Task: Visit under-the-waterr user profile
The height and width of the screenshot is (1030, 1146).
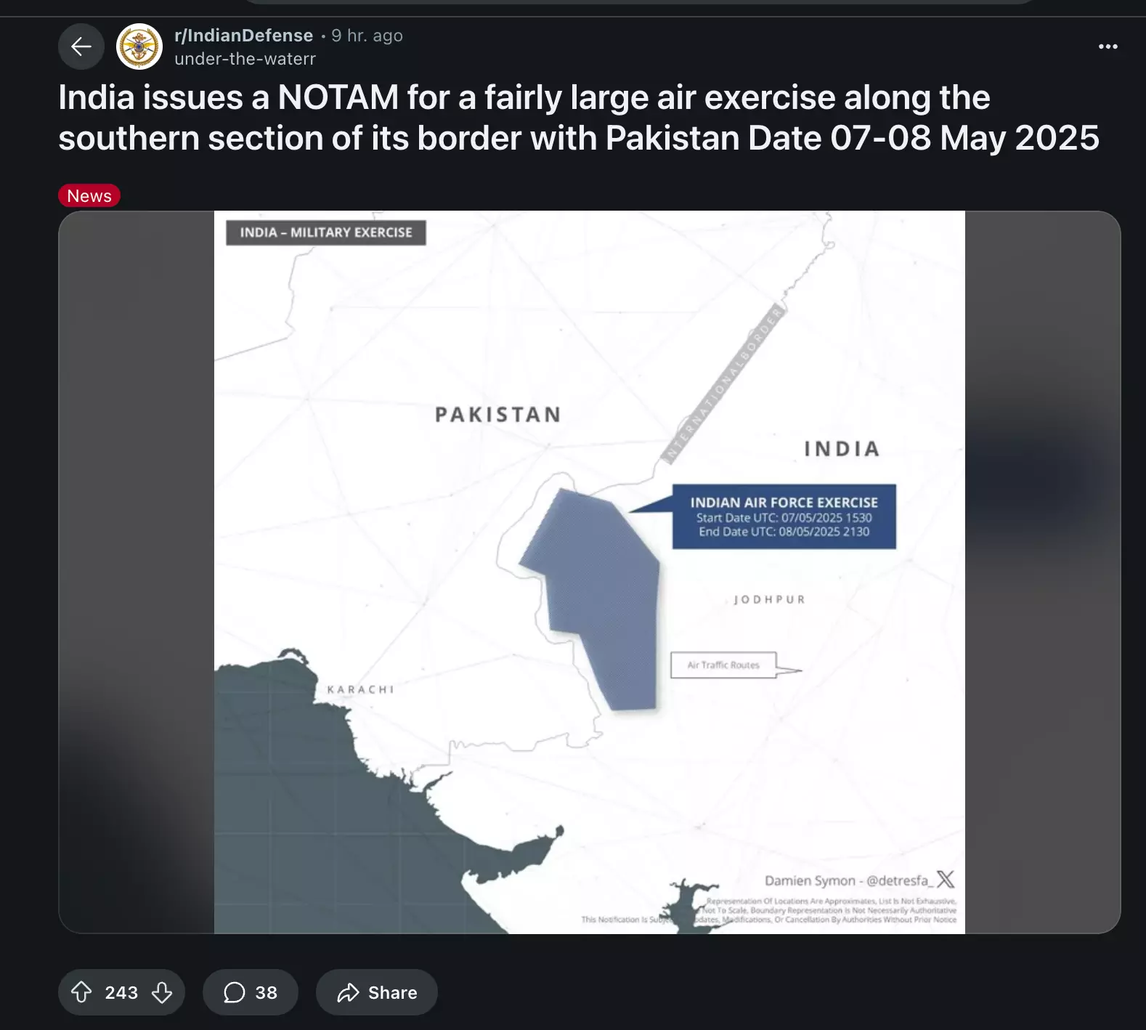Action: (245, 59)
